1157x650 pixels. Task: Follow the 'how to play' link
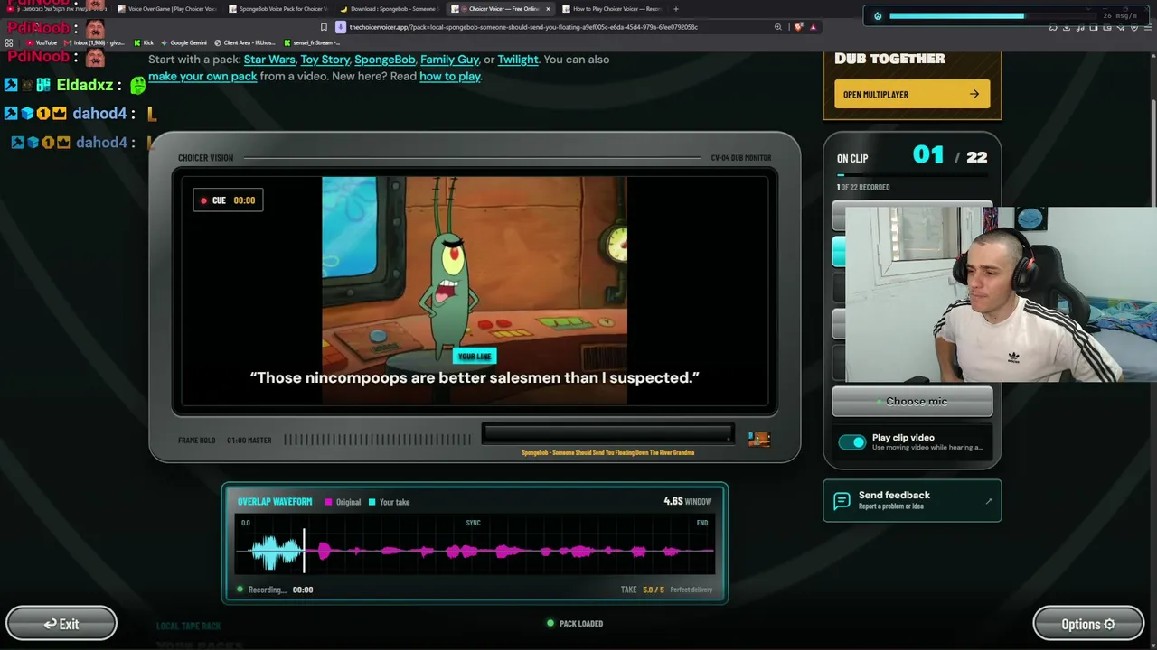(x=450, y=76)
